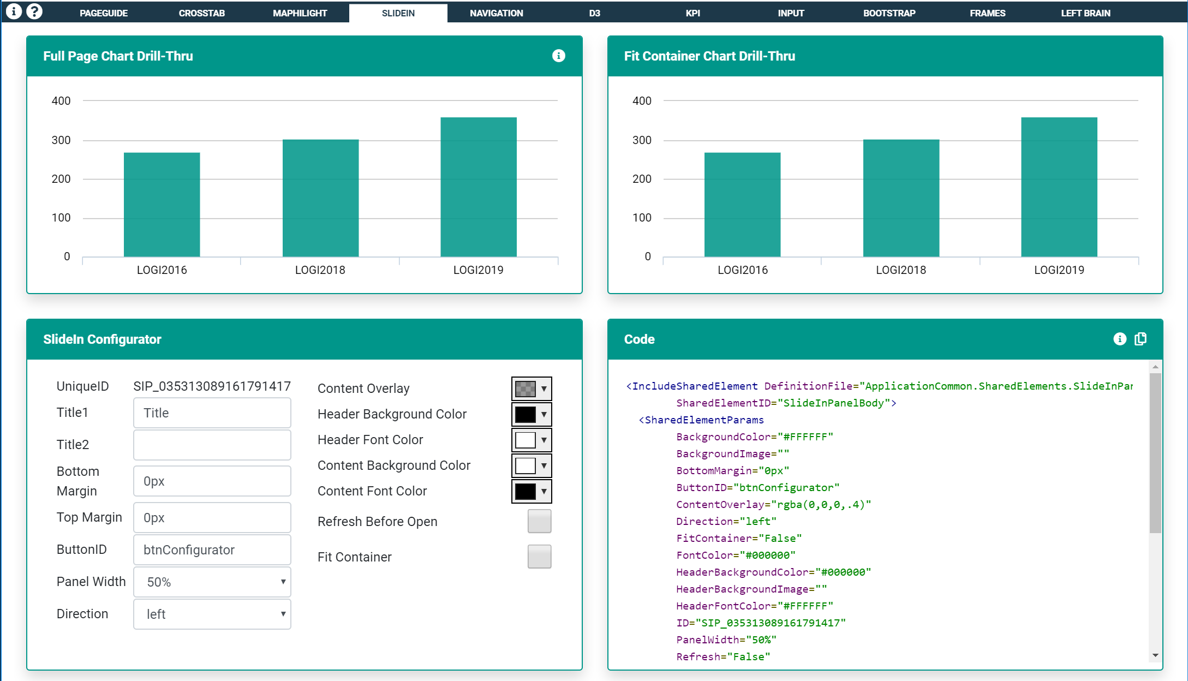Screen dimensions: 1188x681
Task: Open info for Full Page Chart Drill-Thru
Action: click(558, 56)
